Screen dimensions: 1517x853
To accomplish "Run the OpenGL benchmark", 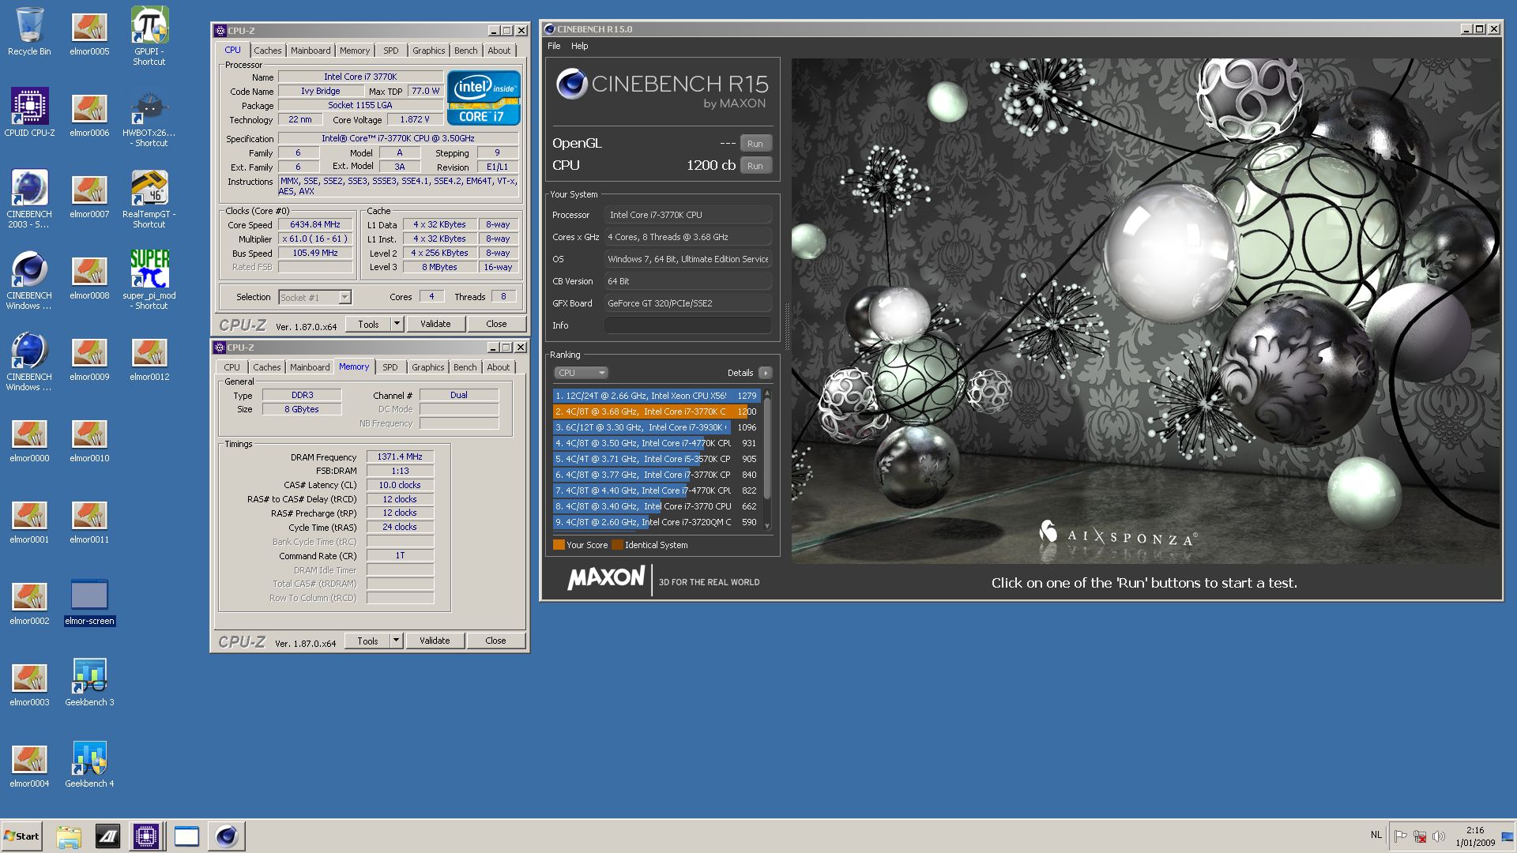I will [755, 144].
